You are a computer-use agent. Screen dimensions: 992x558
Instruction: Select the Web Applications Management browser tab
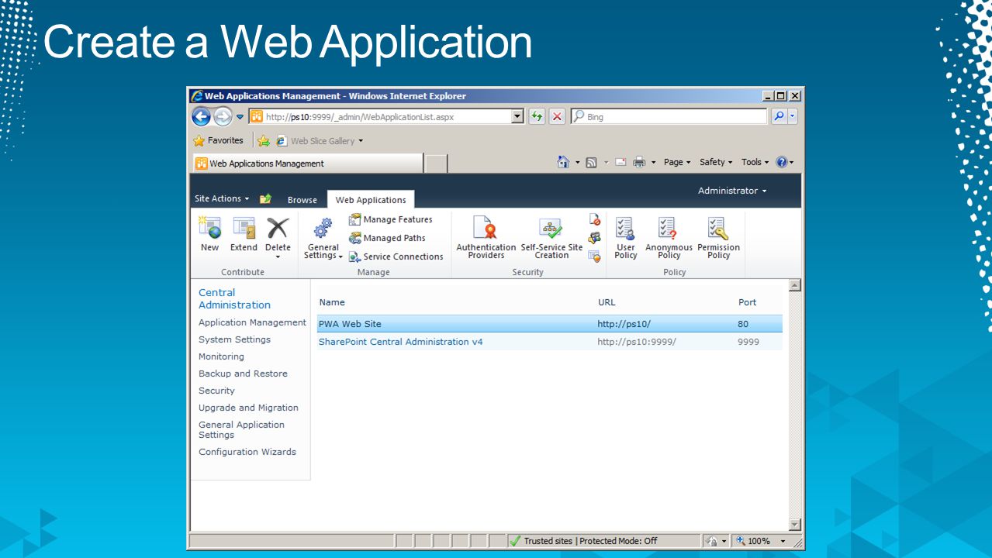pyautogui.click(x=307, y=164)
